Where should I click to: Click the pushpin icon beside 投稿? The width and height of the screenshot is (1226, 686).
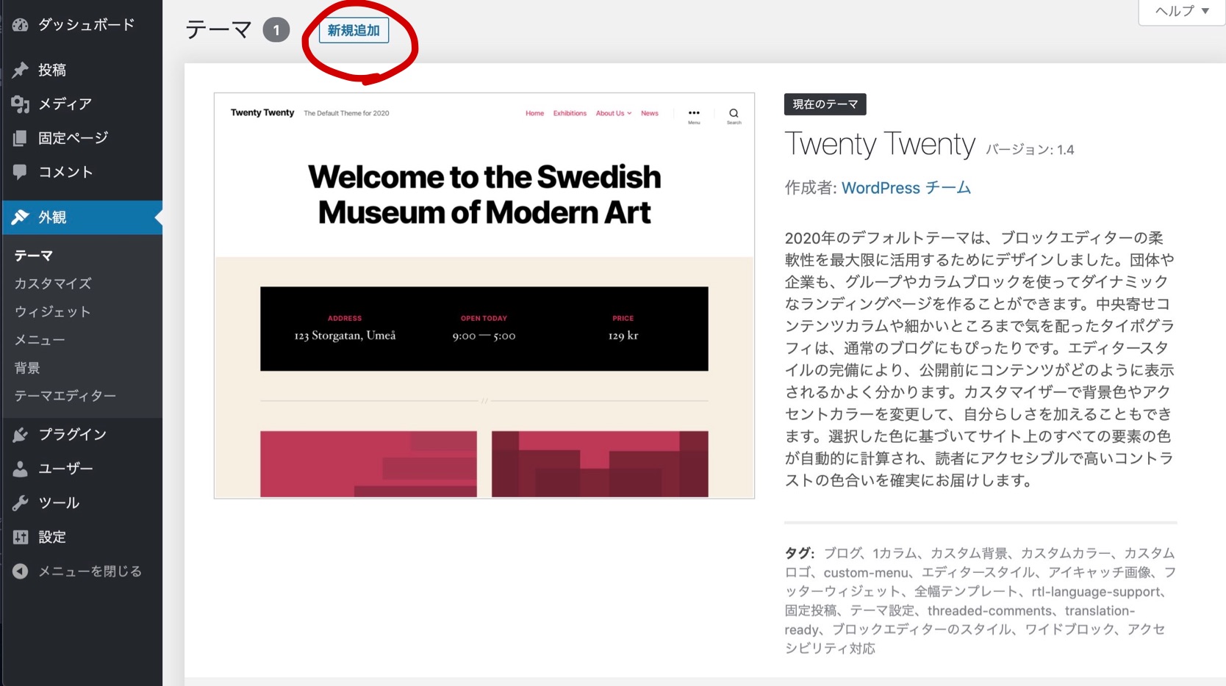20,70
